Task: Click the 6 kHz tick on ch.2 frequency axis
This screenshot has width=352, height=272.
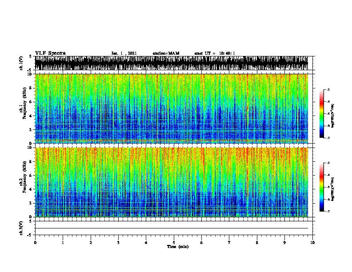Action: [31, 176]
